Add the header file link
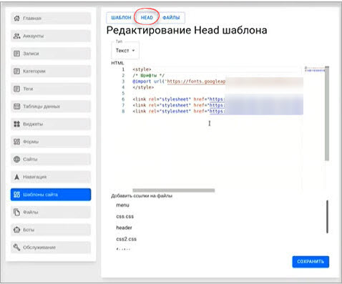The width and height of the screenshot is (342, 284). [124, 227]
